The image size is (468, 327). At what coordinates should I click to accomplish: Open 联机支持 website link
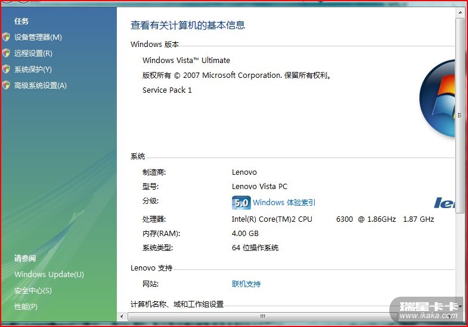[246, 284]
